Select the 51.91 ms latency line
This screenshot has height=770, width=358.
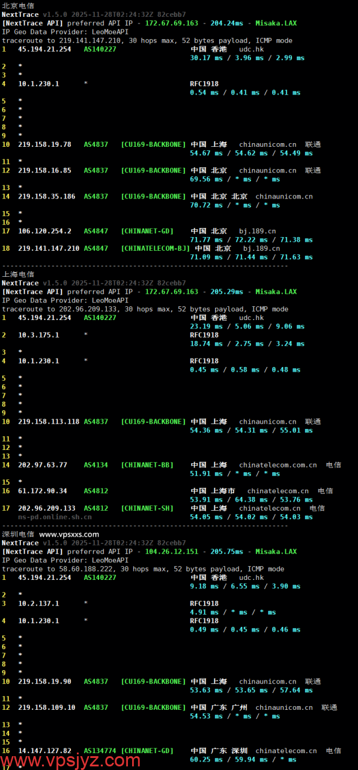(x=235, y=473)
